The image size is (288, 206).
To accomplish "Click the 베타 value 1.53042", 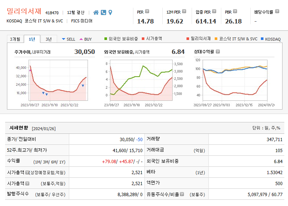I will pyautogui.click(x=274, y=173).
